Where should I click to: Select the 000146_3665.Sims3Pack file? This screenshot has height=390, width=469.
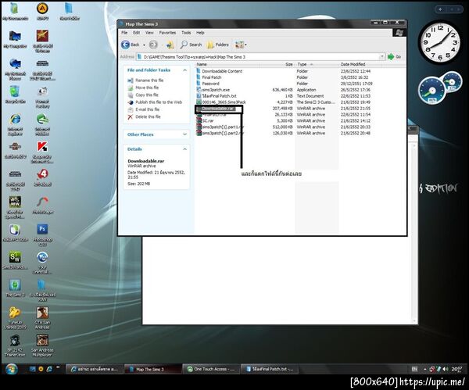pos(224,102)
